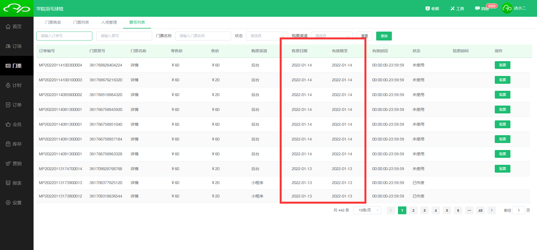The image size is (537, 250).
Task: Focus the 请输入订单号 order number field
Action: click(x=64, y=36)
